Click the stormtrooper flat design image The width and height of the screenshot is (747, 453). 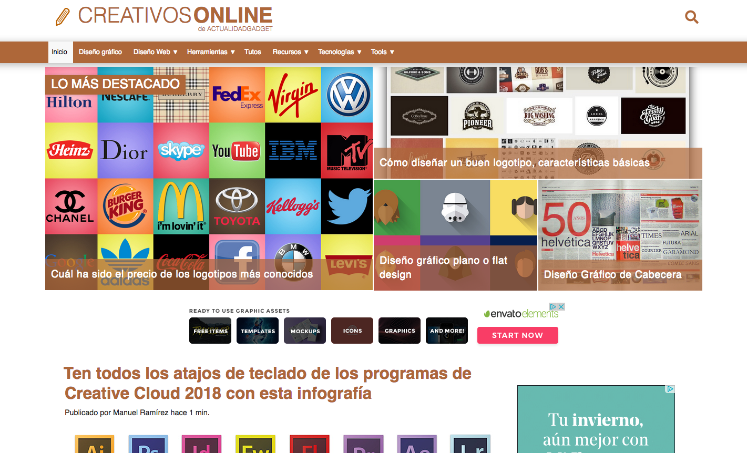(455, 208)
